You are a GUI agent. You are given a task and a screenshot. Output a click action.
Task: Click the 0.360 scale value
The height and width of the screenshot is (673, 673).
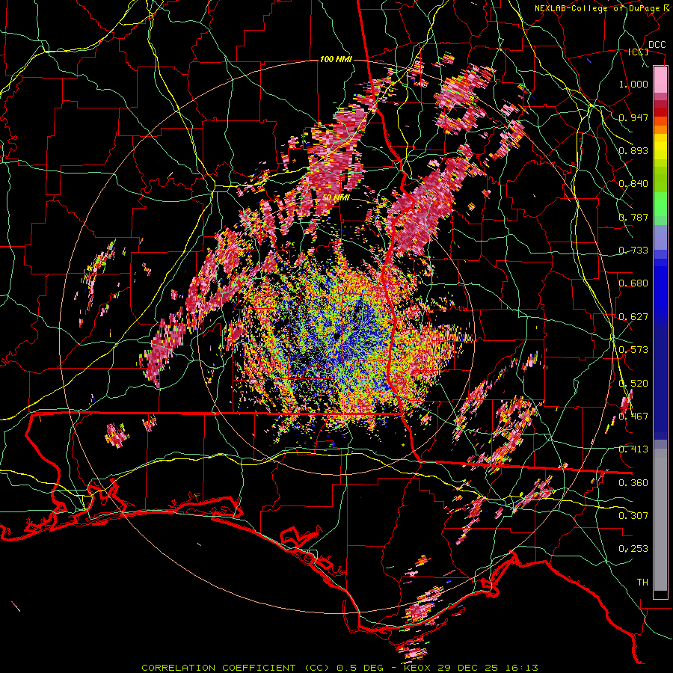(633, 483)
